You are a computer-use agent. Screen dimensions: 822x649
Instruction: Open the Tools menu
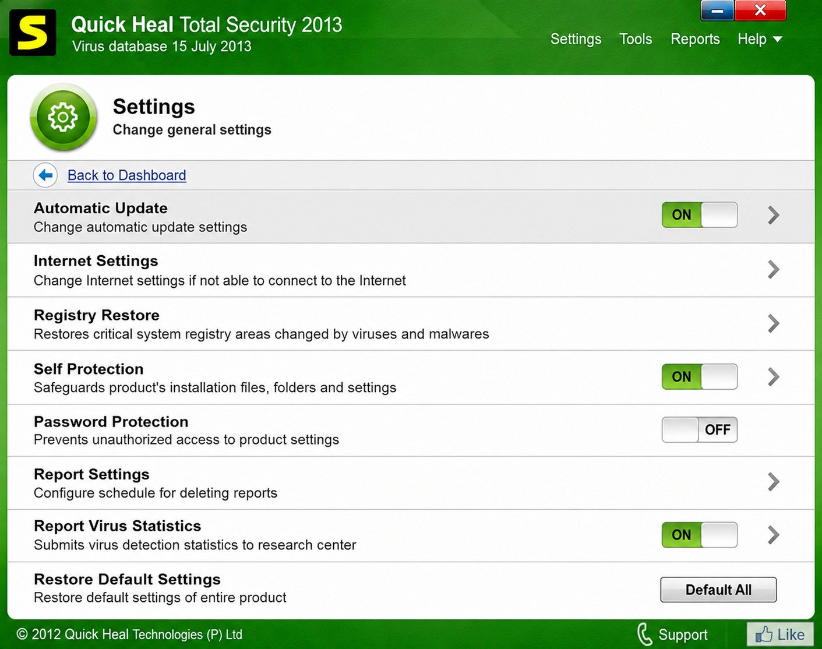pyautogui.click(x=636, y=39)
